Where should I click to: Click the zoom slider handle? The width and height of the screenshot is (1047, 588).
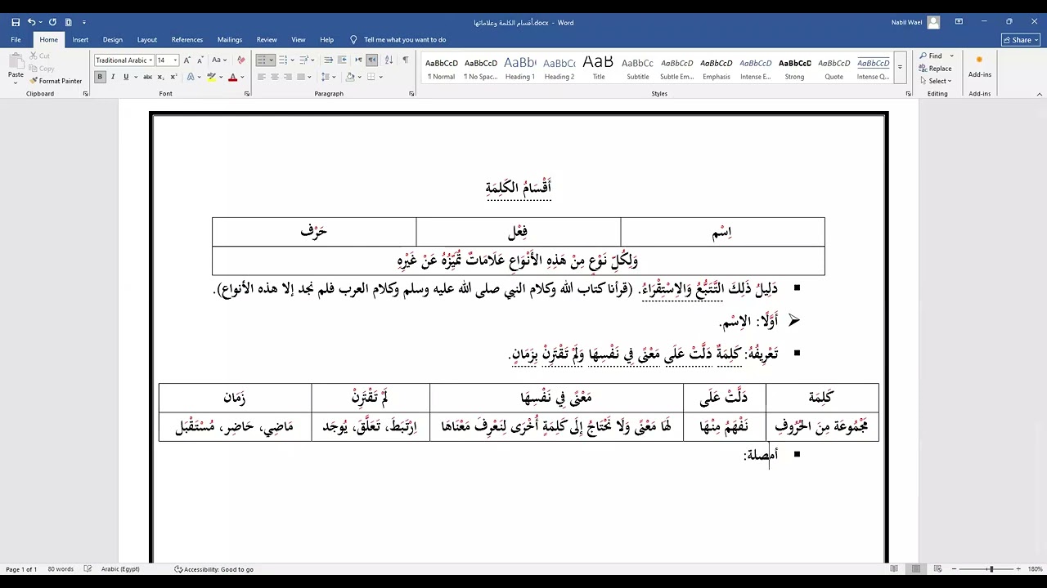(991, 569)
